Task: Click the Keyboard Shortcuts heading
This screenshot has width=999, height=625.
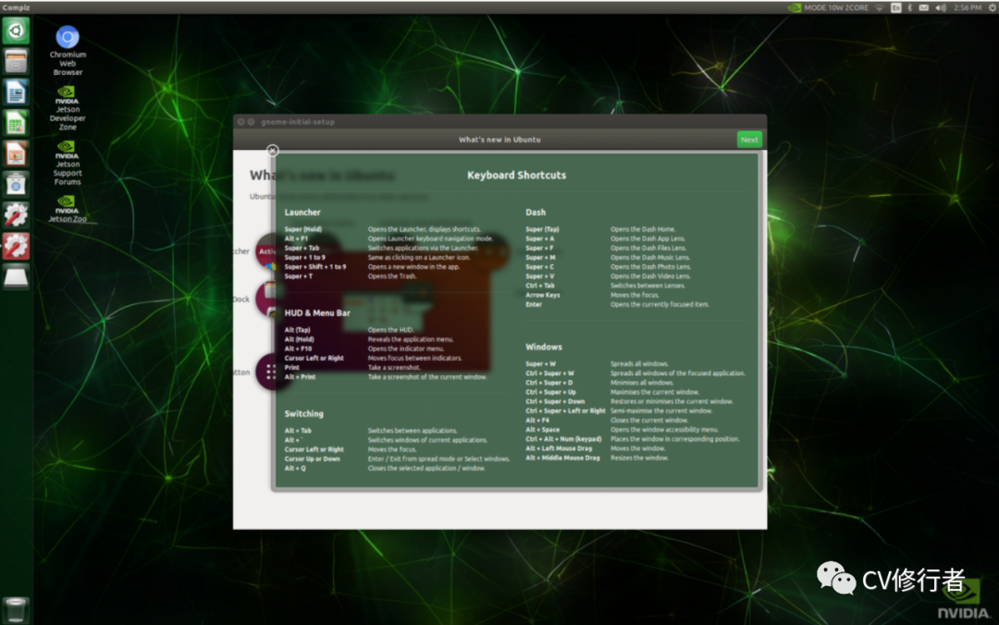Action: [x=517, y=176]
